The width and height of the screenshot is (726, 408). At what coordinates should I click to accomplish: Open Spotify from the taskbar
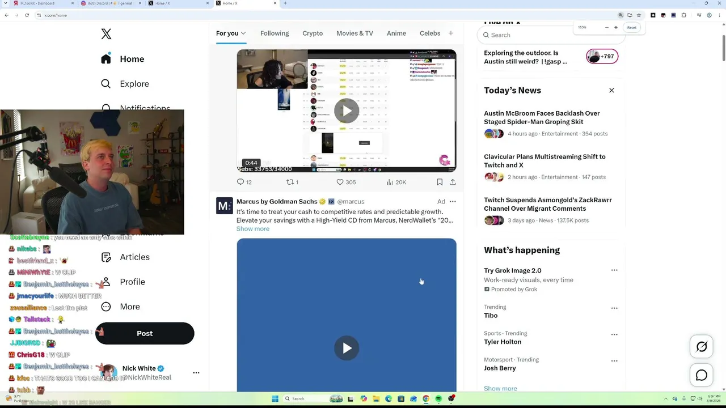coord(438,399)
